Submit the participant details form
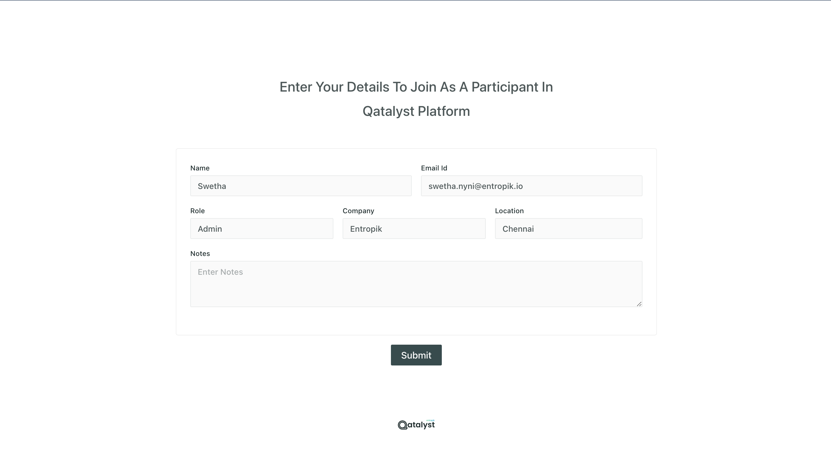Viewport: 831px width, 453px height. point(416,355)
